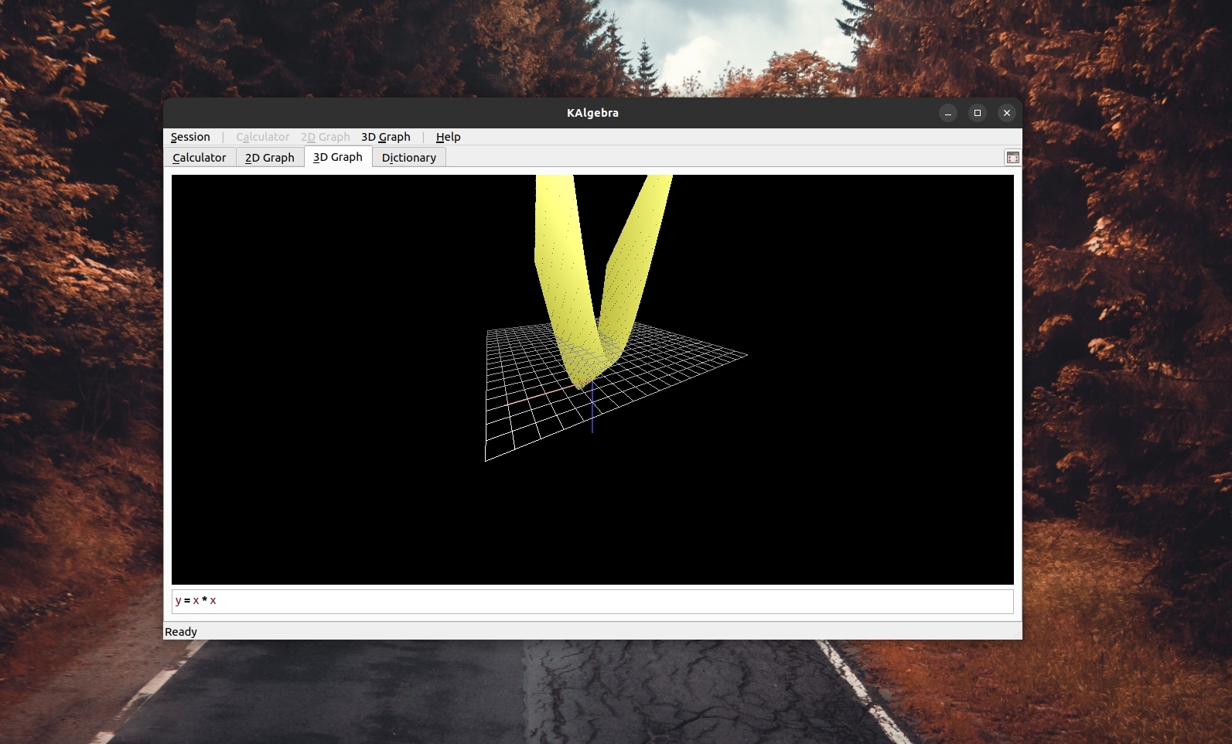This screenshot has height=744, width=1232.
Task: Open the Session menu
Action: tap(190, 137)
